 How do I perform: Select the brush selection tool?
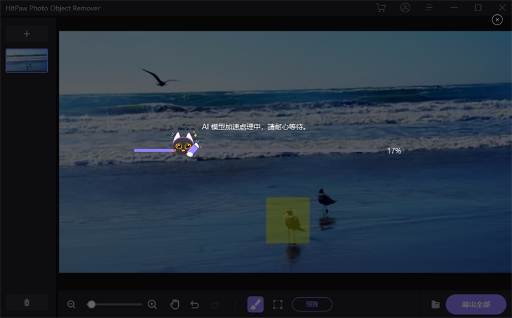click(x=255, y=304)
